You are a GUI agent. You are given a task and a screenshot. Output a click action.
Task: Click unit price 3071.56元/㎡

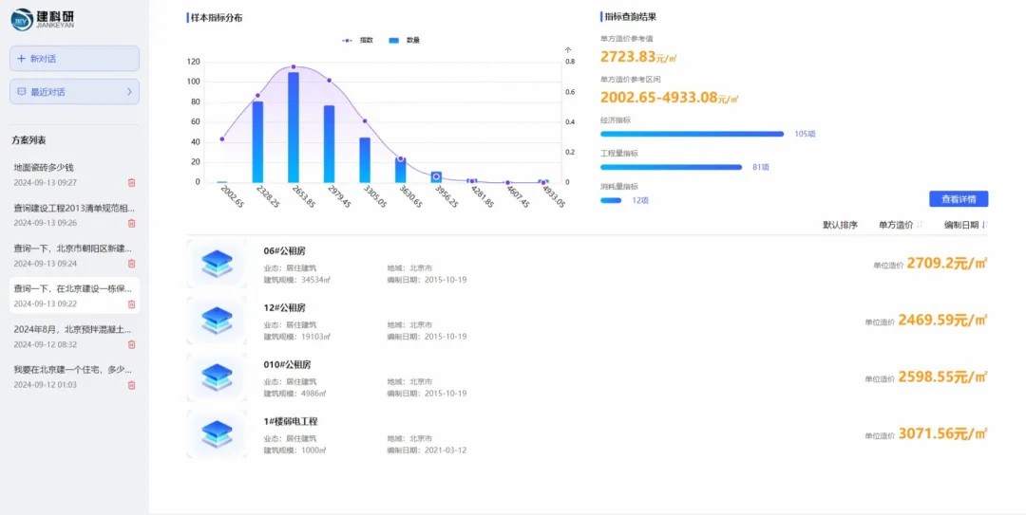942,434
